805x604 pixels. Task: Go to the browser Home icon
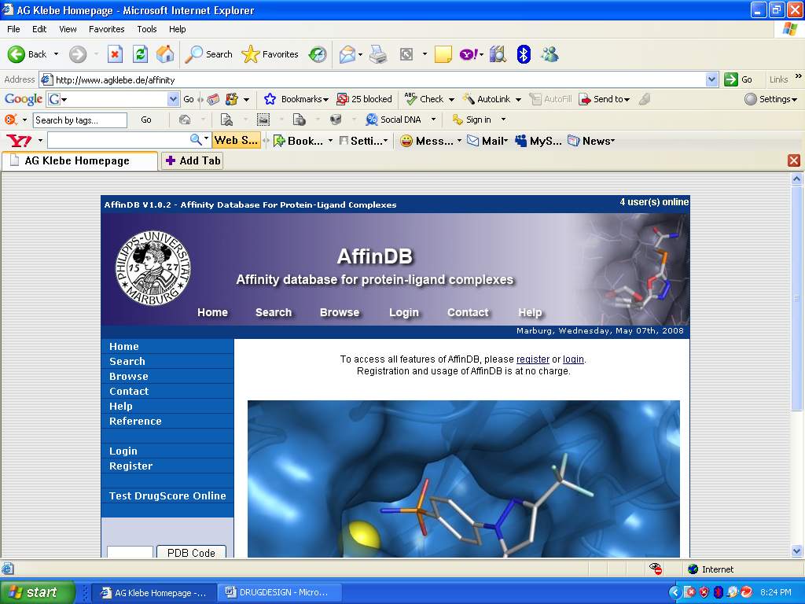165,54
